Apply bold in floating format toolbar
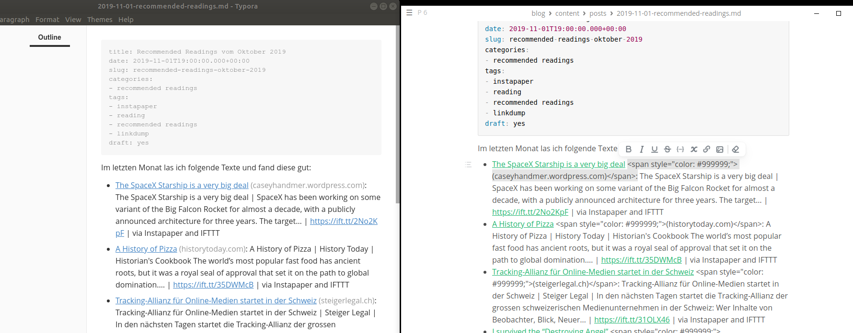This screenshot has width=853, height=333. click(628, 149)
